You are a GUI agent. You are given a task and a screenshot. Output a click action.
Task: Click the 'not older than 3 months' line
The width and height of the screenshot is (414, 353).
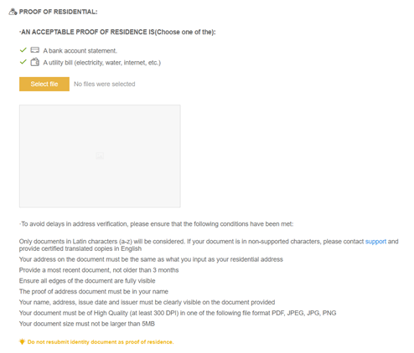pyautogui.click(x=99, y=270)
